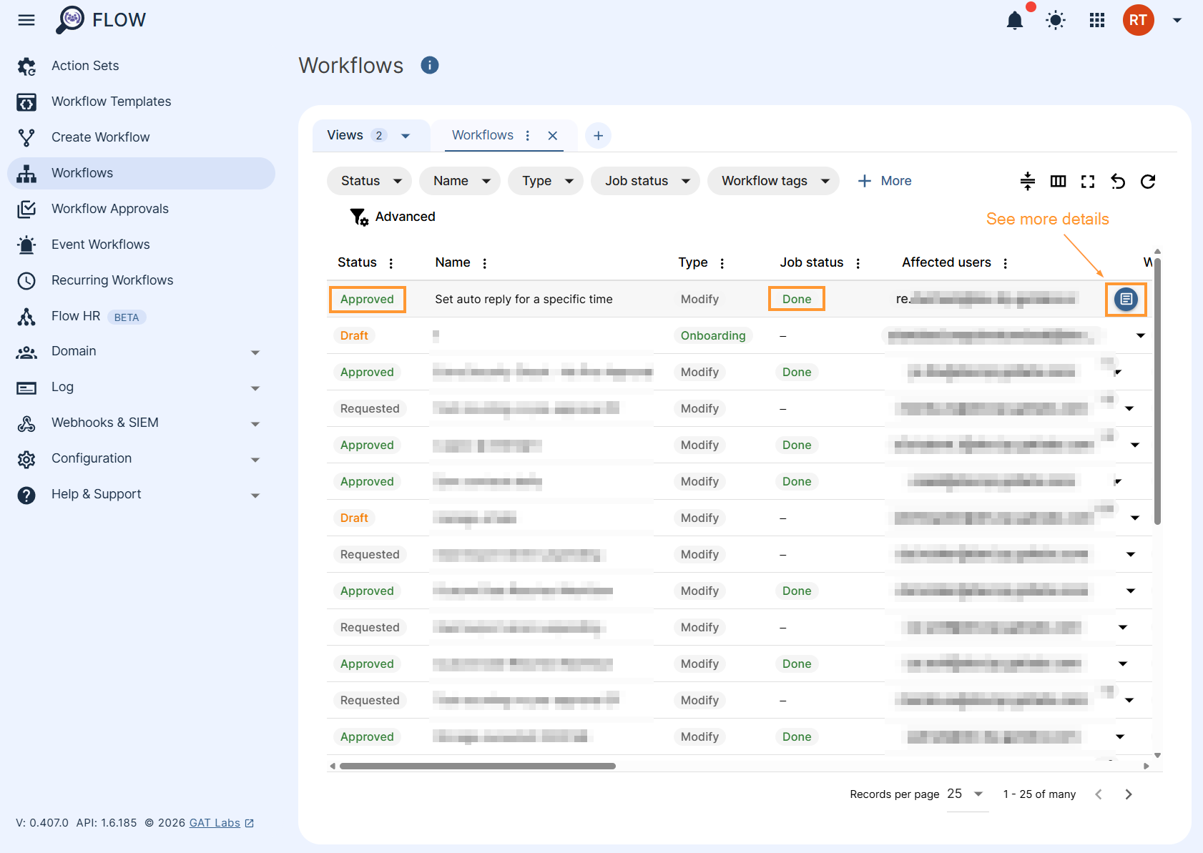Open the apps grid icon
Screen dimensions: 1203x853
click(1096, 20)
